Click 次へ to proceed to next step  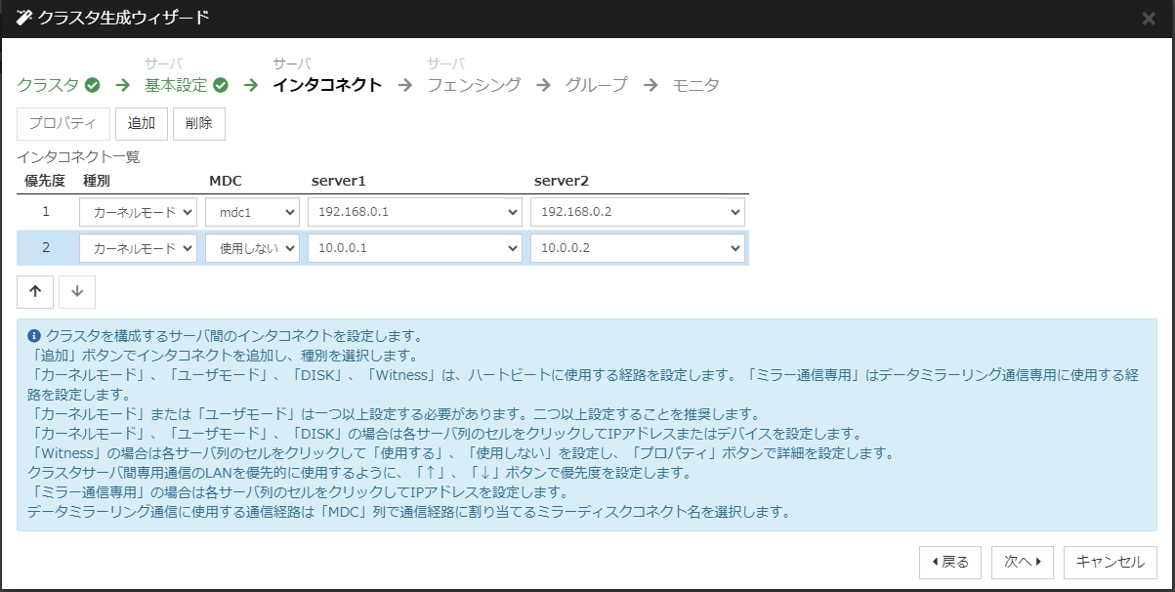coord(1021,562)
